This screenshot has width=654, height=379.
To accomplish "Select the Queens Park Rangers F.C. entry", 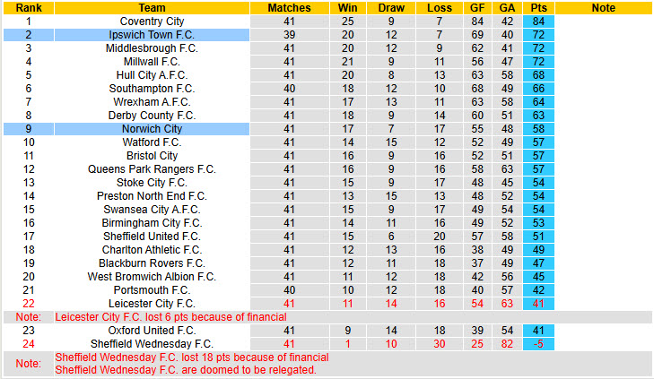I will 152,169.
